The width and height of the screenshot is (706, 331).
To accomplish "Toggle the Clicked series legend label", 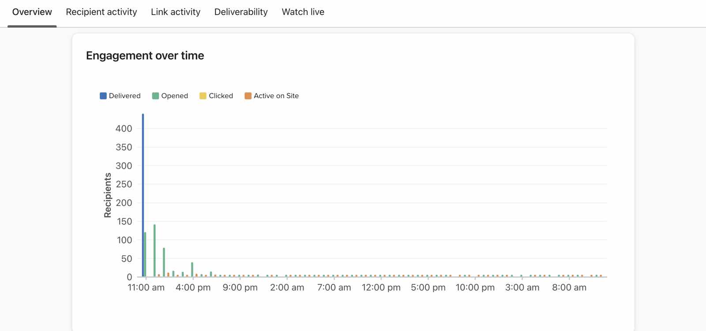I will [221, 96].
